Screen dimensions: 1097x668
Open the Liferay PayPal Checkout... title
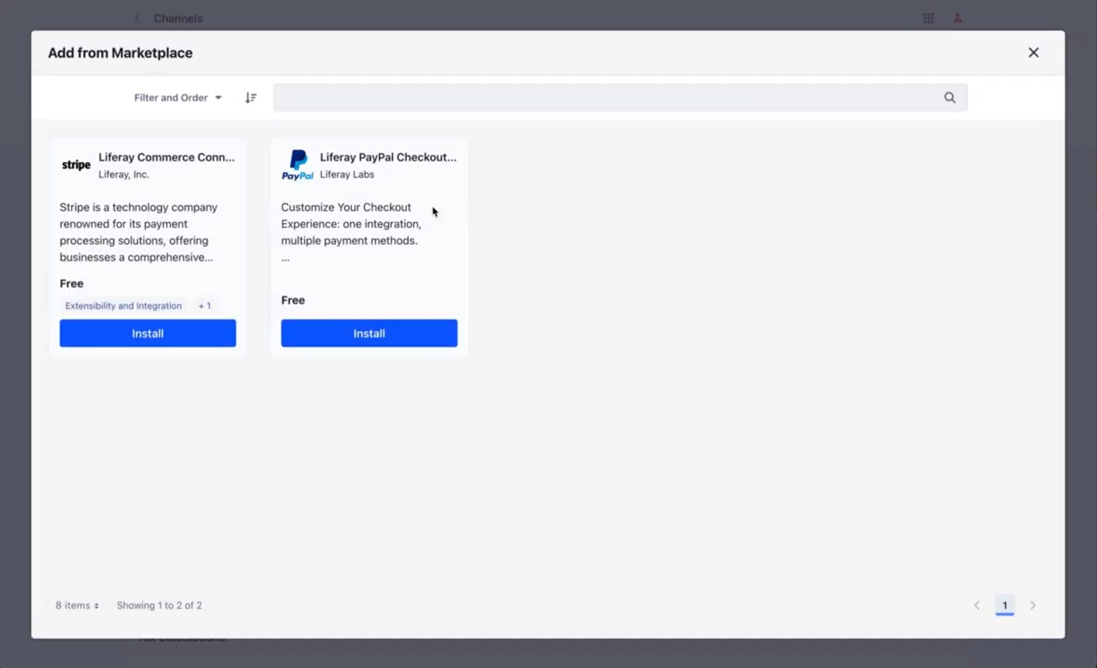point(388,157)
